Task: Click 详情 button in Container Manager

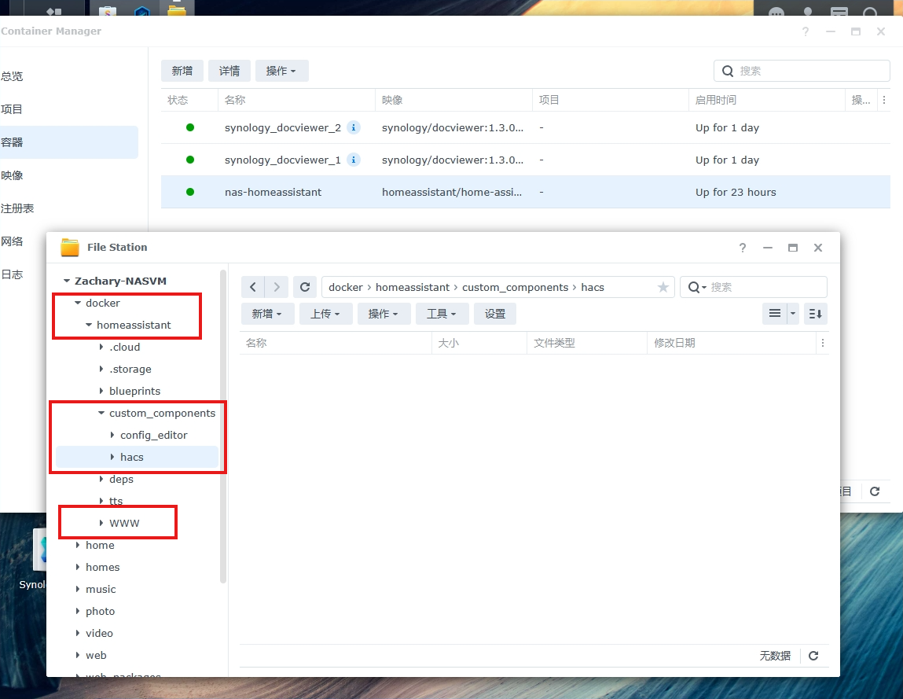Action: 229,71
